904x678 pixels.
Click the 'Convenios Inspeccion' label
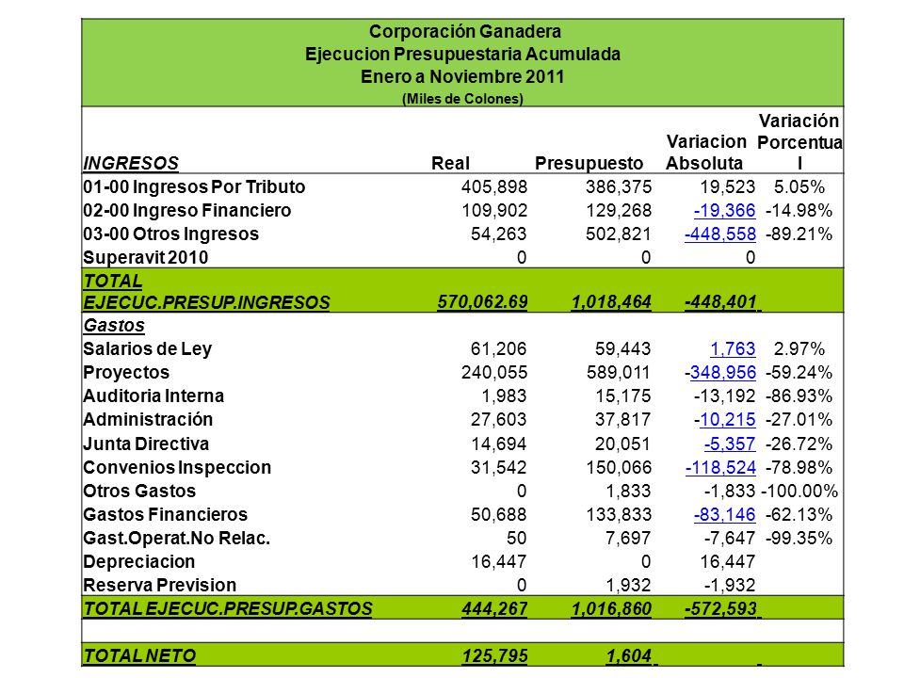point(177,468)
